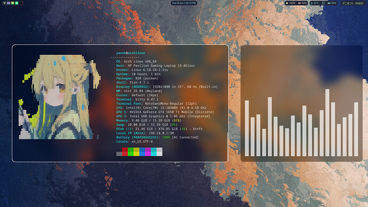Click the "Packages: 850 (pacman)" line
This screenshot has width=368, height=207.
(137, 78)
